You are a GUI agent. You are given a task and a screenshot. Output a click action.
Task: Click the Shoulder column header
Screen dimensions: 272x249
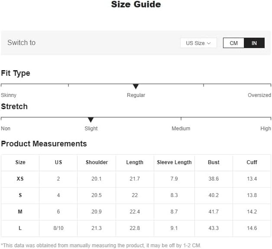(97, 162)
